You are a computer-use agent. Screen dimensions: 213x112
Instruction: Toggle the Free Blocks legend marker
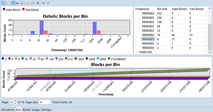tap(23, 10)
